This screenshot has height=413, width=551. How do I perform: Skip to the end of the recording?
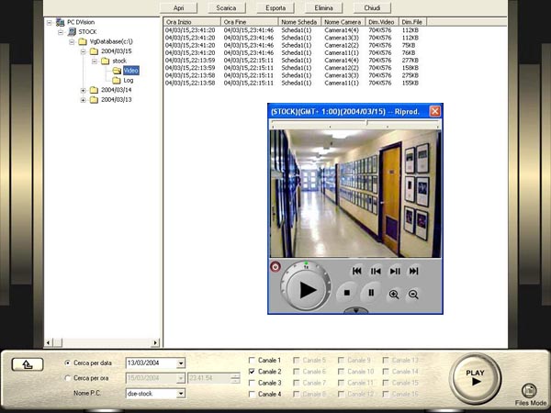pos(414,271)
